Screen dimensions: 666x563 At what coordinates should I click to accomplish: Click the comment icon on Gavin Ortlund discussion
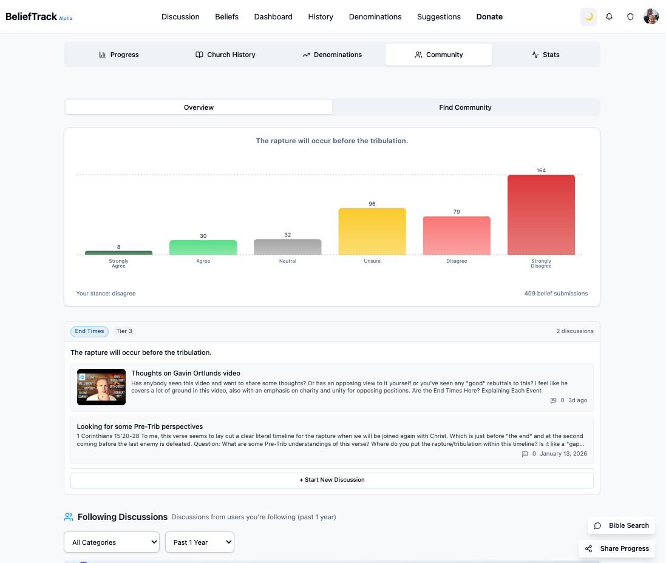[x=553, y=400]
